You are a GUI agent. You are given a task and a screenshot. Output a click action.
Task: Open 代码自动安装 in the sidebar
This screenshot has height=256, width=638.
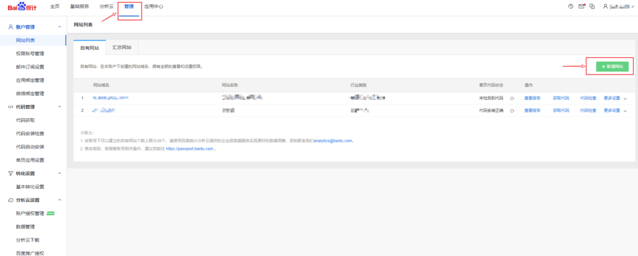(x=30, y=147)
